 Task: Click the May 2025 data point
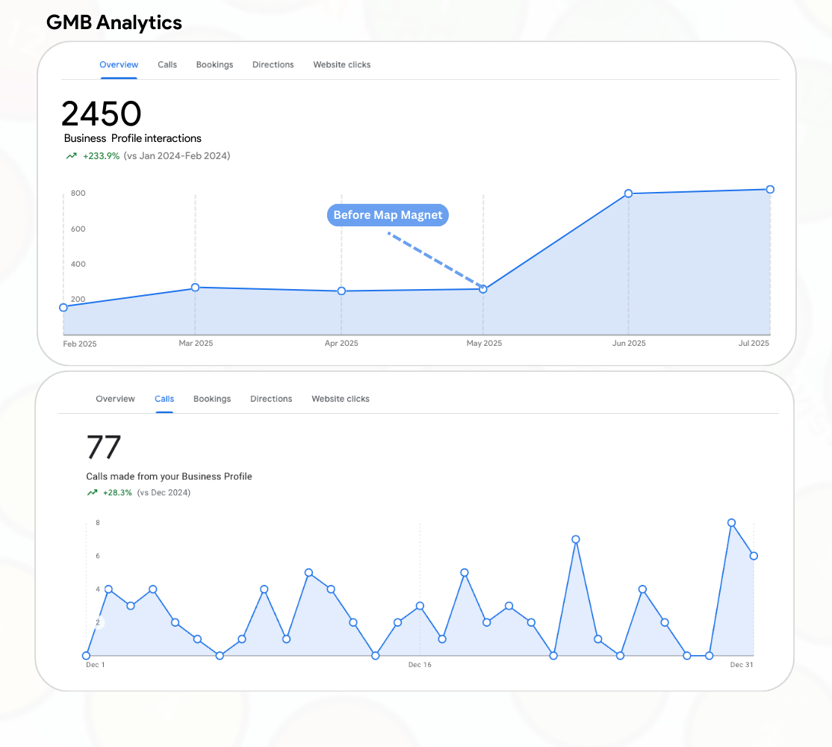click(x=483, y=289)
